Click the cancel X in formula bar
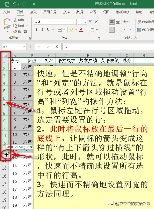Viewport: 154px width, 209px height. [39, 47]
